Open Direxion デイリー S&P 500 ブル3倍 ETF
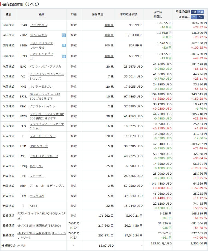The height and width of the screenshot is (251, 208). tap(45, 96)
